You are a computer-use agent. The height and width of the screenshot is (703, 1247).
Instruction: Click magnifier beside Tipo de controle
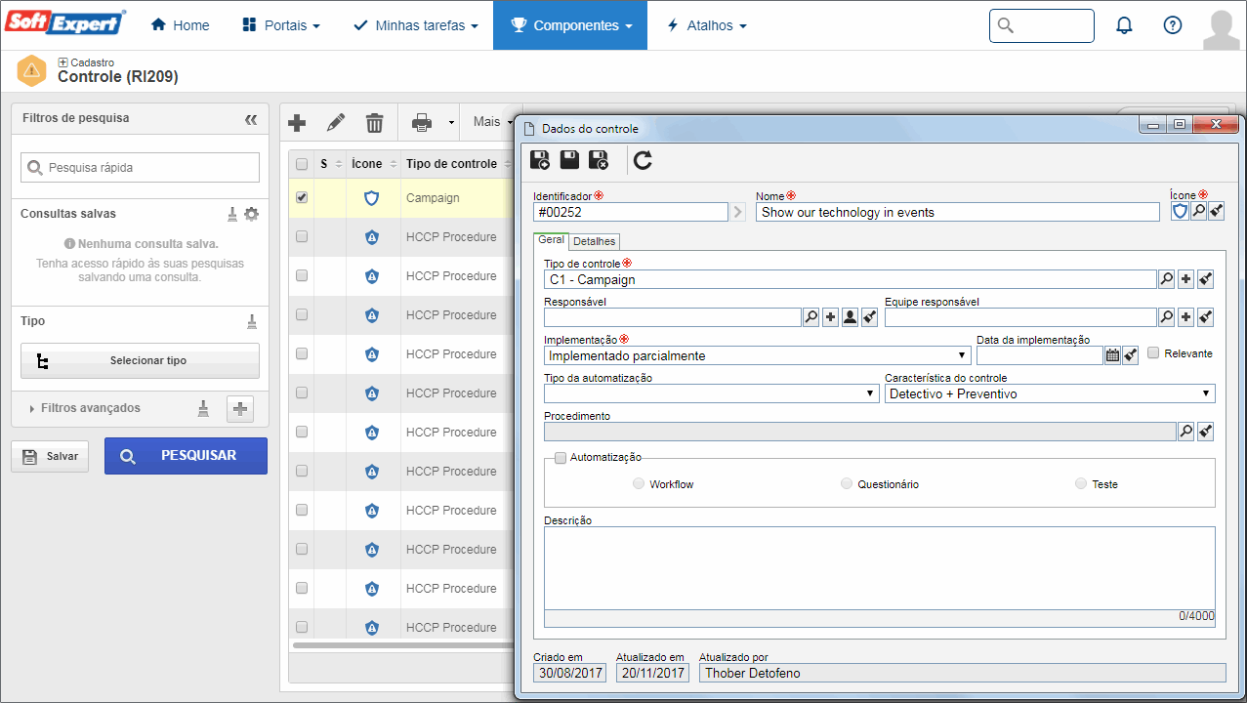tap(1166, 279)
